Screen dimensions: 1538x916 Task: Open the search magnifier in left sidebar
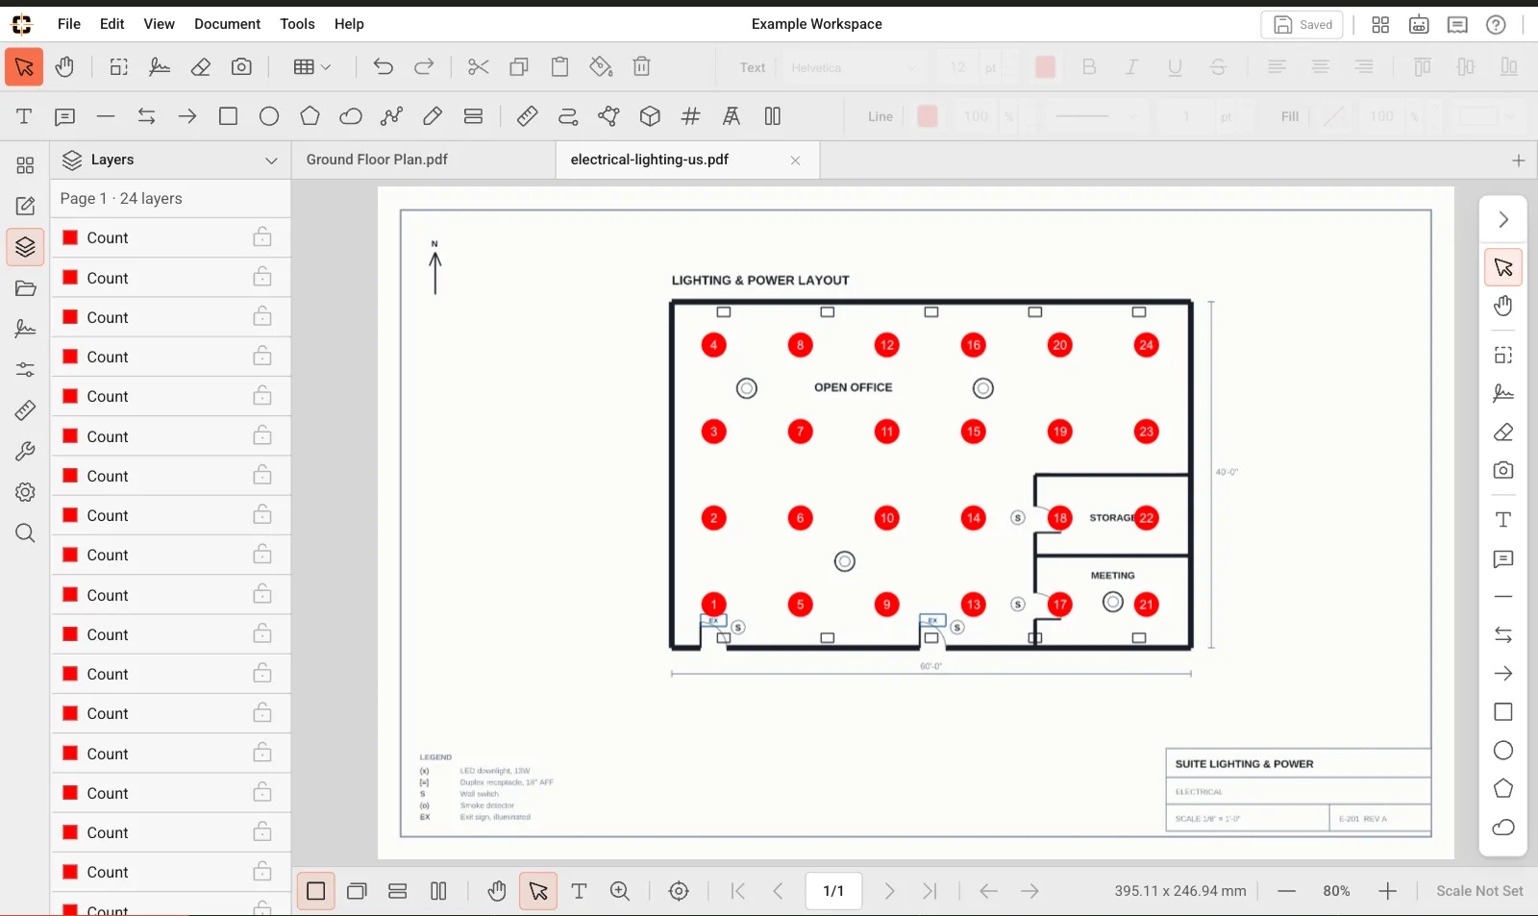[x=25, y=533]
